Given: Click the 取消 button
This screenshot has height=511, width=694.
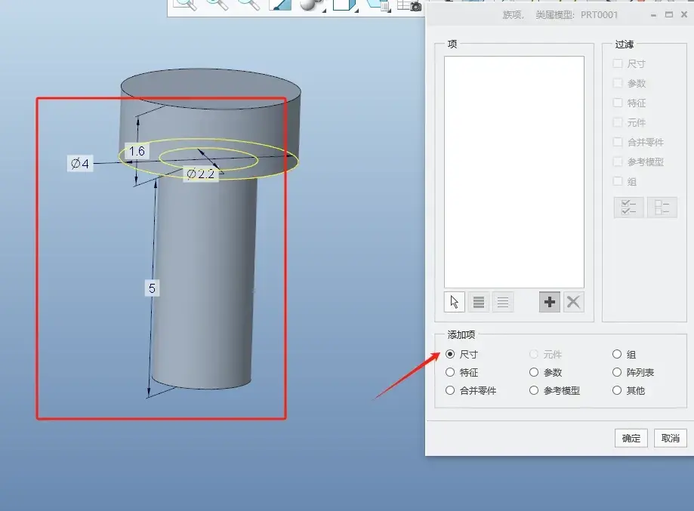Looking at the screenshot, I should click(670, 438).
